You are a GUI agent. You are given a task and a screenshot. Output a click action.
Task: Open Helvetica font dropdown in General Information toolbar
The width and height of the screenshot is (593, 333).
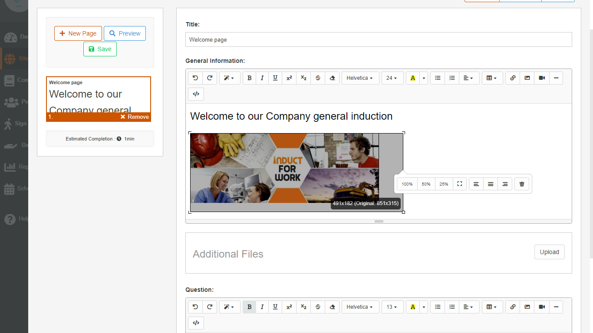[x=360, y=78]
